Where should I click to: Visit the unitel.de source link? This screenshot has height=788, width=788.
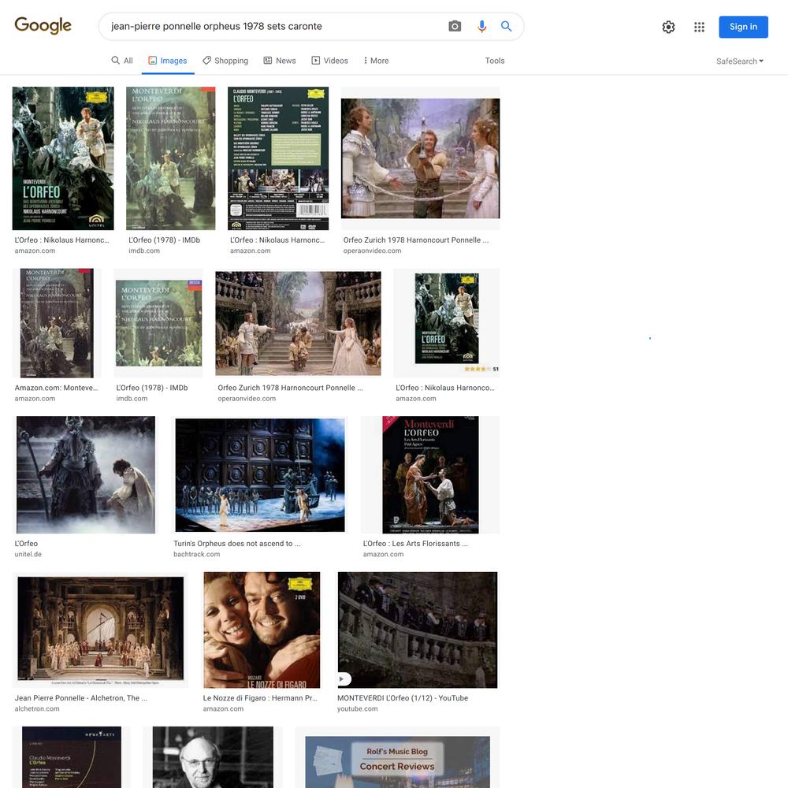(x=28, y=554)
